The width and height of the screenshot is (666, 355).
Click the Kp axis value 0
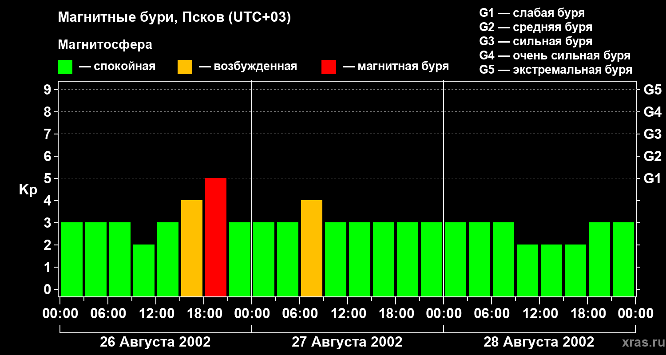[x=48, y=289]
